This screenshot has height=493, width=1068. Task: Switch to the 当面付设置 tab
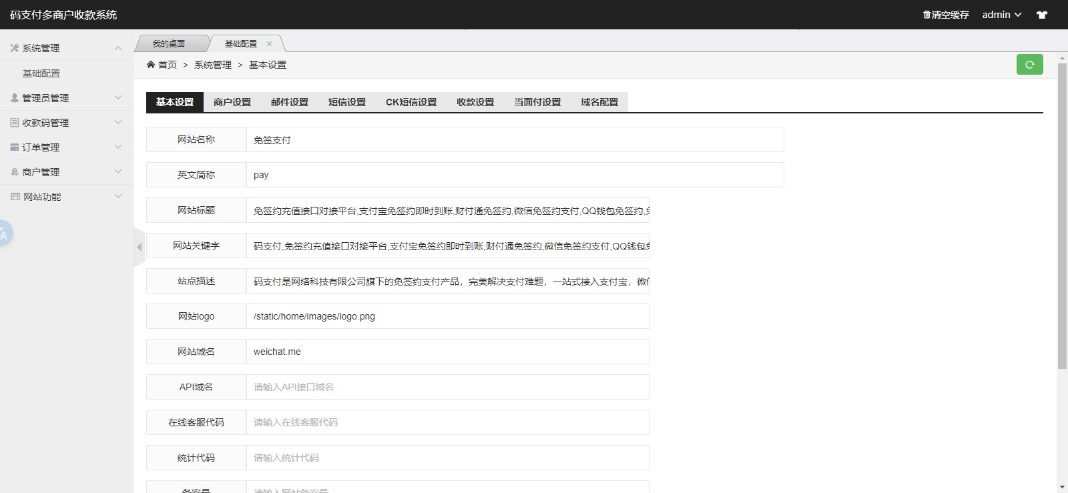point(537,102)
